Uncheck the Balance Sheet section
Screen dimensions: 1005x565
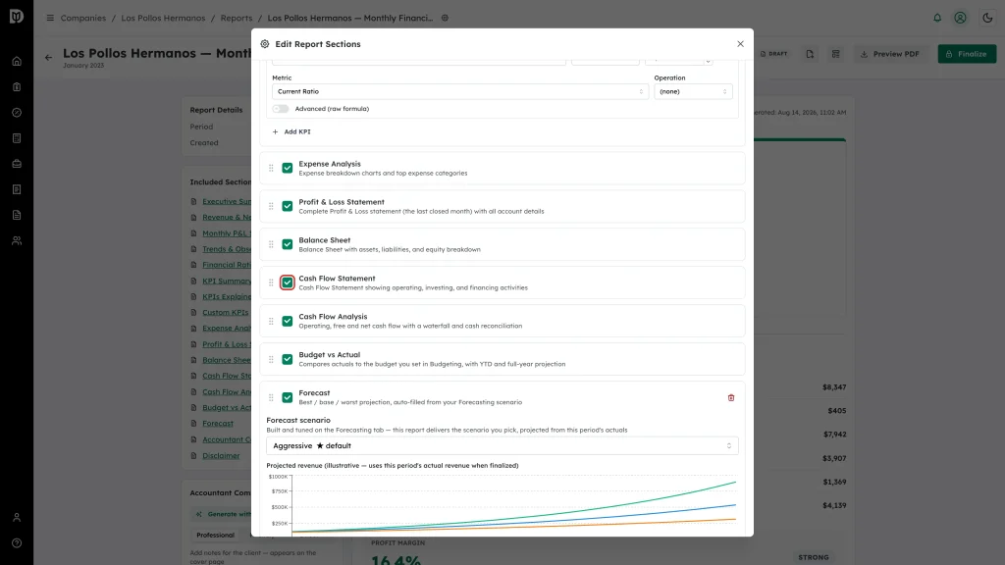click(288, 244)
